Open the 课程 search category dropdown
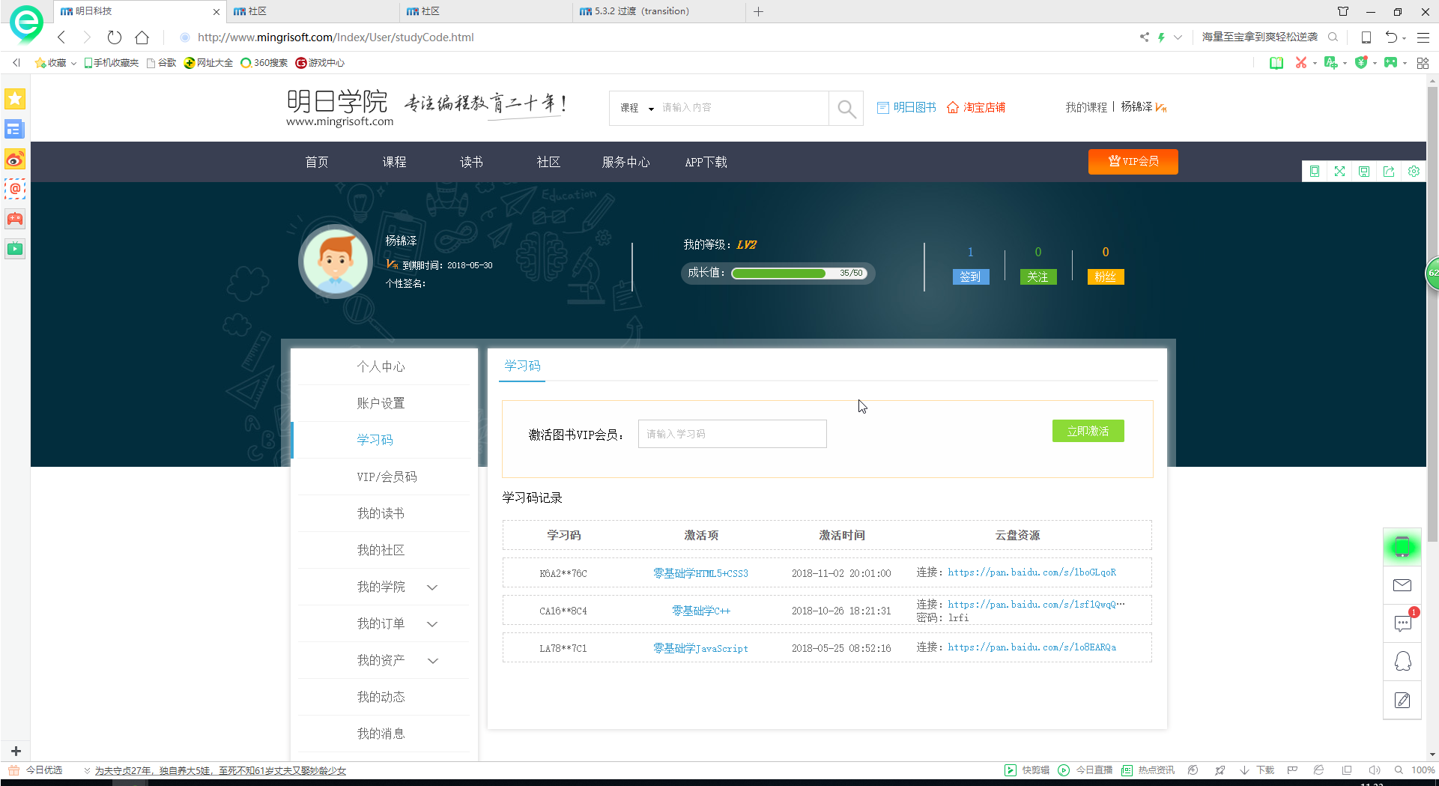Image resolution: width=1439 pixels, height=786 pixels. (x=637, y=109)
